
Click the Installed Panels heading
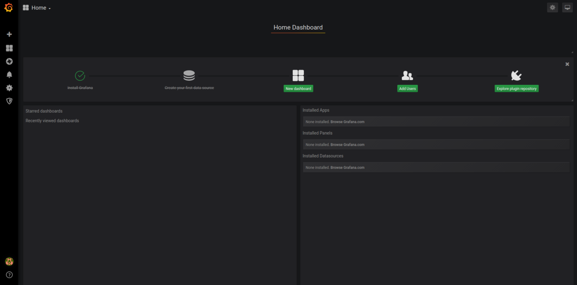(x=317, y=133)
